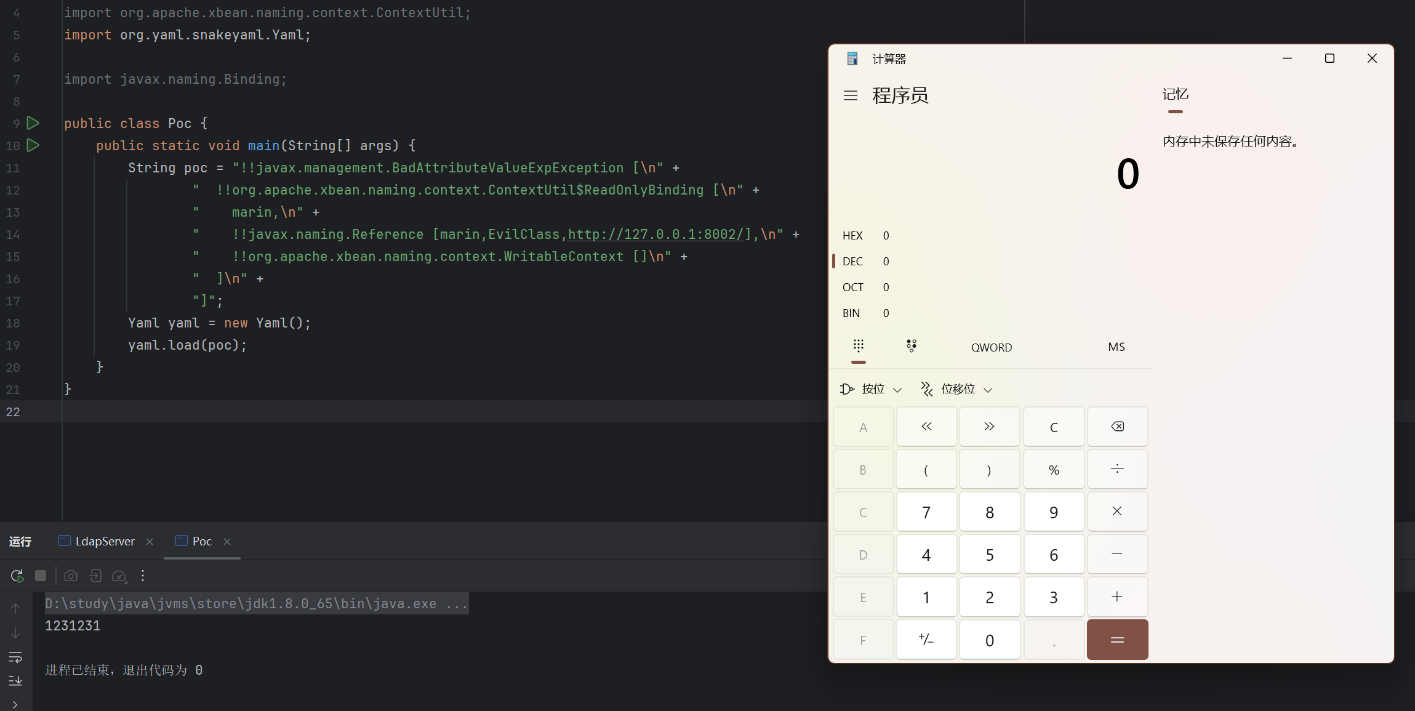Switch to bit toggling keypad
The height and width of the screenshot is (711, 1415).
(911, 346)
